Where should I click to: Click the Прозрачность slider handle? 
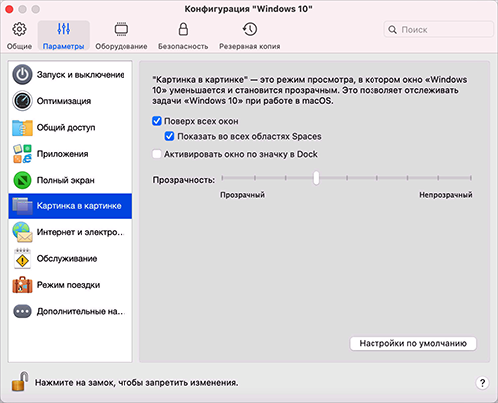(316, 178)
